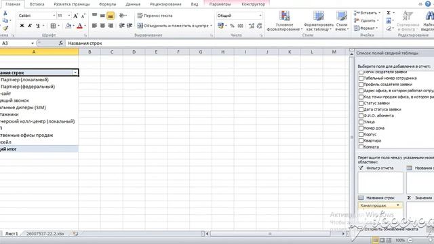Align text to the right

(111, 26)
